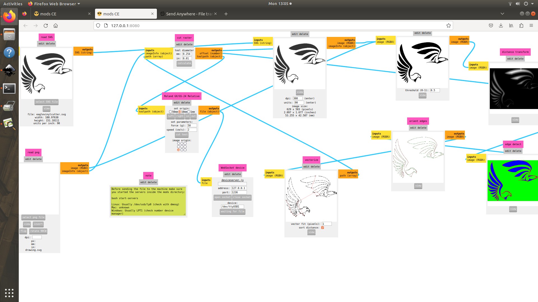Click the invert button in read png
Viewport: 538px width, 302px height.
38,224
